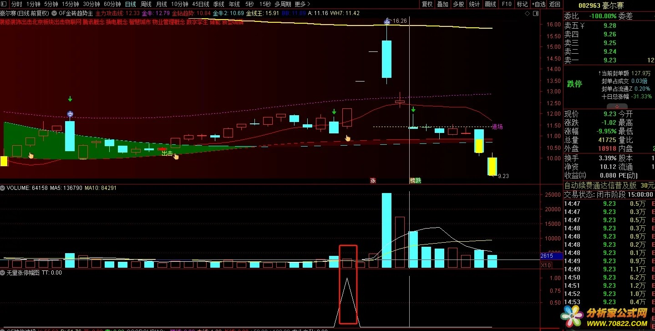Switch to 5秒 period
Image resolution: width=655 pixels, height=331 pixels.
click(x=249, y=4)
